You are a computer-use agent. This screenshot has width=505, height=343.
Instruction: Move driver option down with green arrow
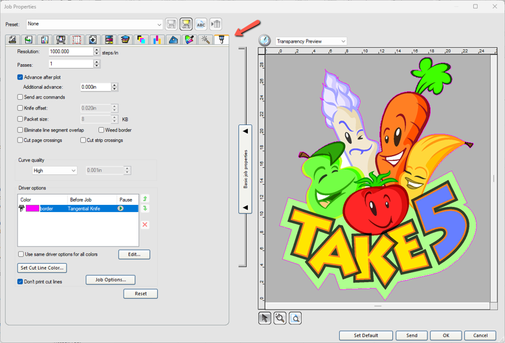coord(145,209)
